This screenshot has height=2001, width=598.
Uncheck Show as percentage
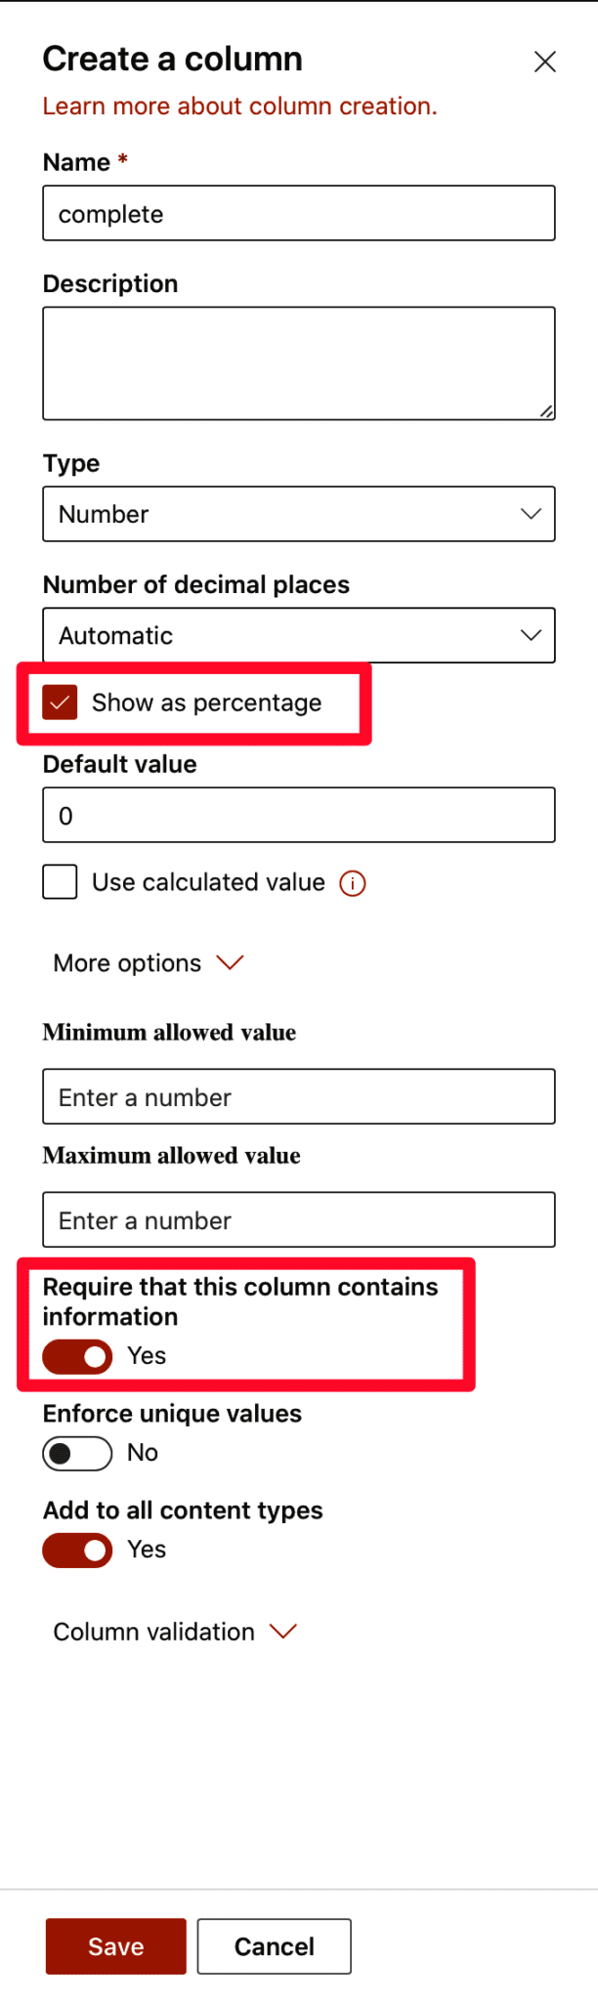coord(60,702)
